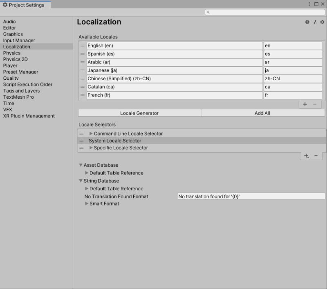
Task: Add a locale selector via the plus icon
Action: click(306, 156)
